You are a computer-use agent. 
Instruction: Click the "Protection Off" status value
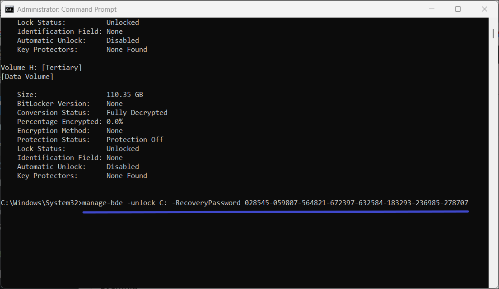point(135,140)
